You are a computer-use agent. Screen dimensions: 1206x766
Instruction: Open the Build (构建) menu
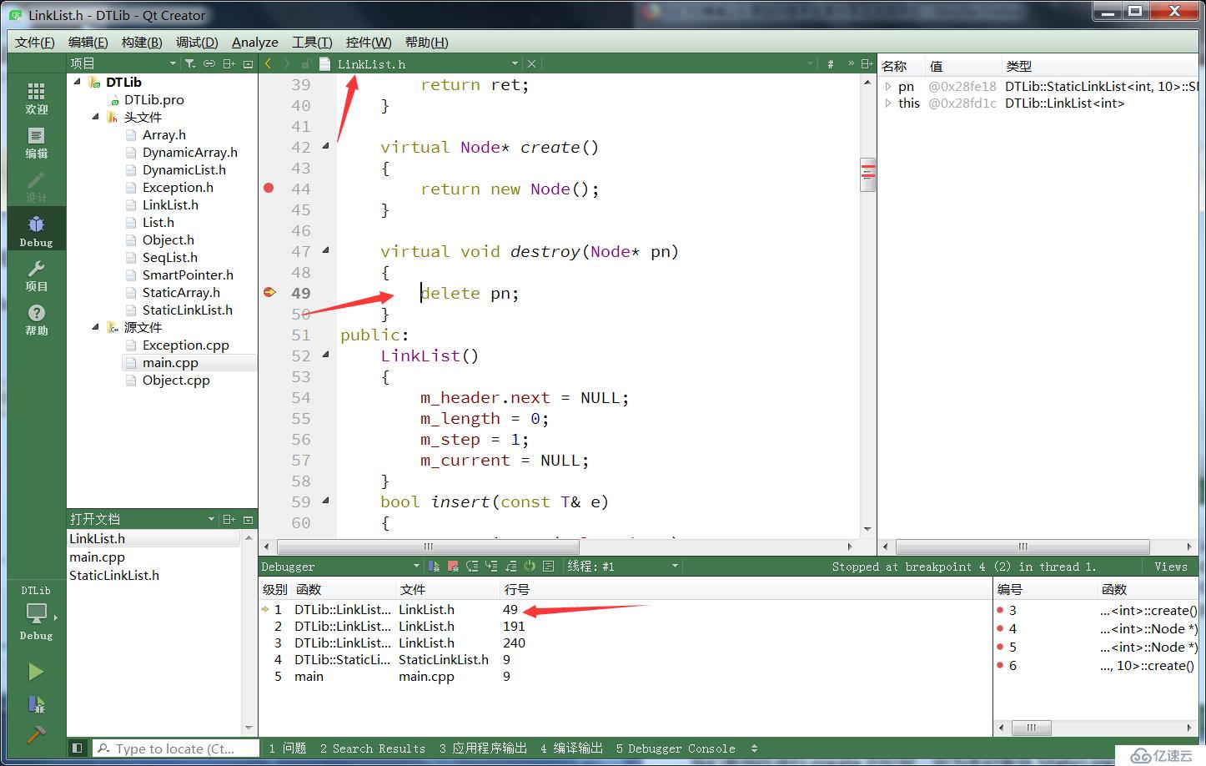click(141, 43)
